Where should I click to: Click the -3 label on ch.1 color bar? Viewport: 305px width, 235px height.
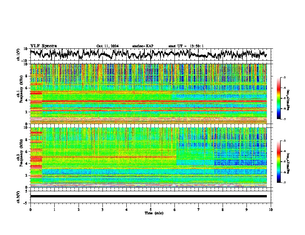pos(284,77)
